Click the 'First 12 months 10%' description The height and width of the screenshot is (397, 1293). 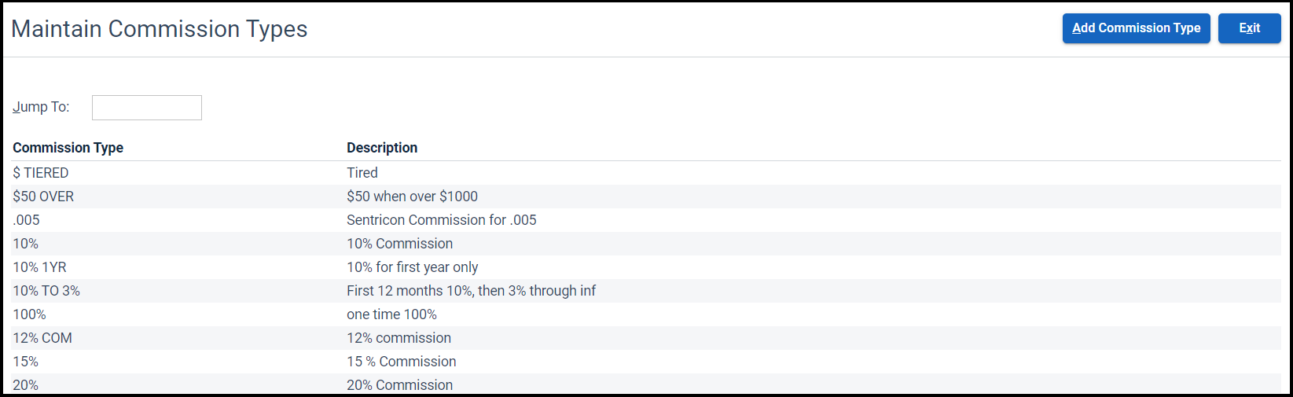pyautogui.click(x=471, y=291)
